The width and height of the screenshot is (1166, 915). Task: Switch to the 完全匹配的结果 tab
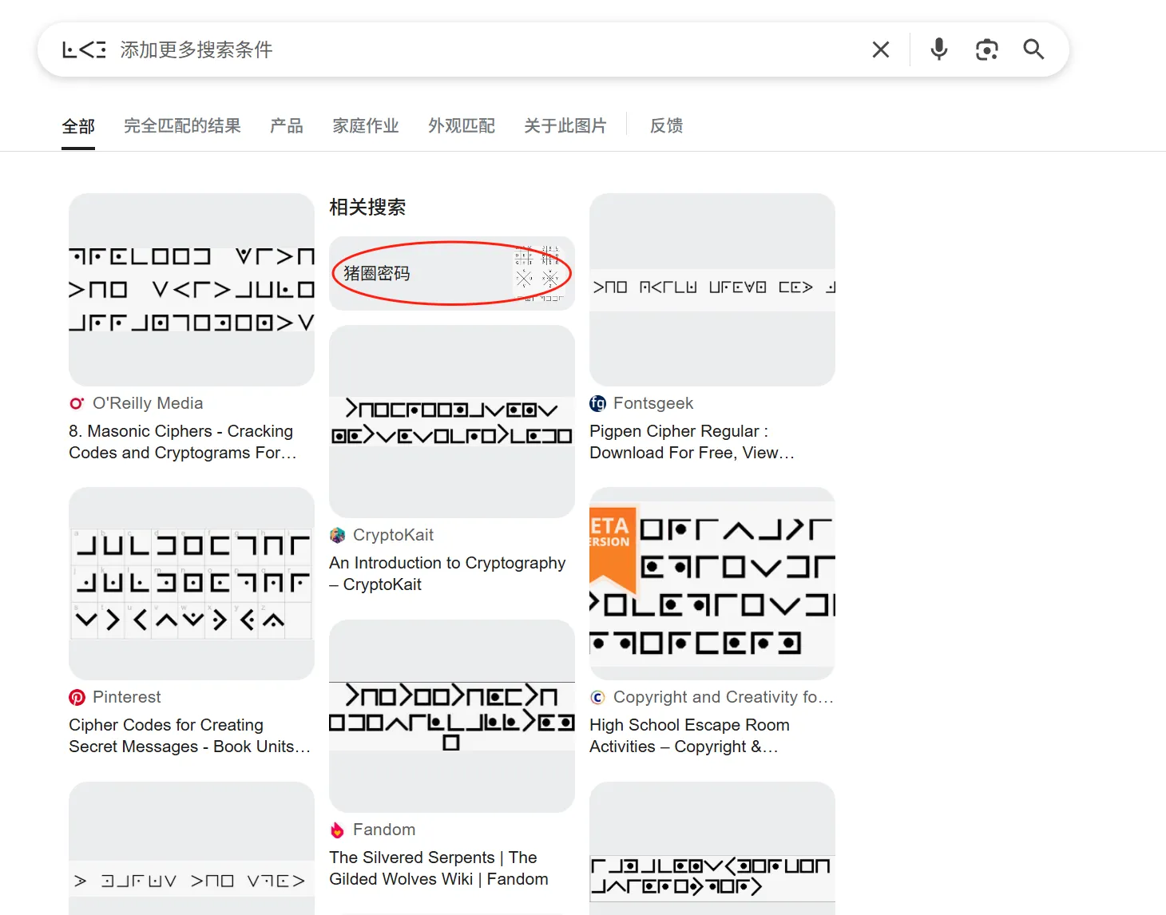click(x=182, y=126)
